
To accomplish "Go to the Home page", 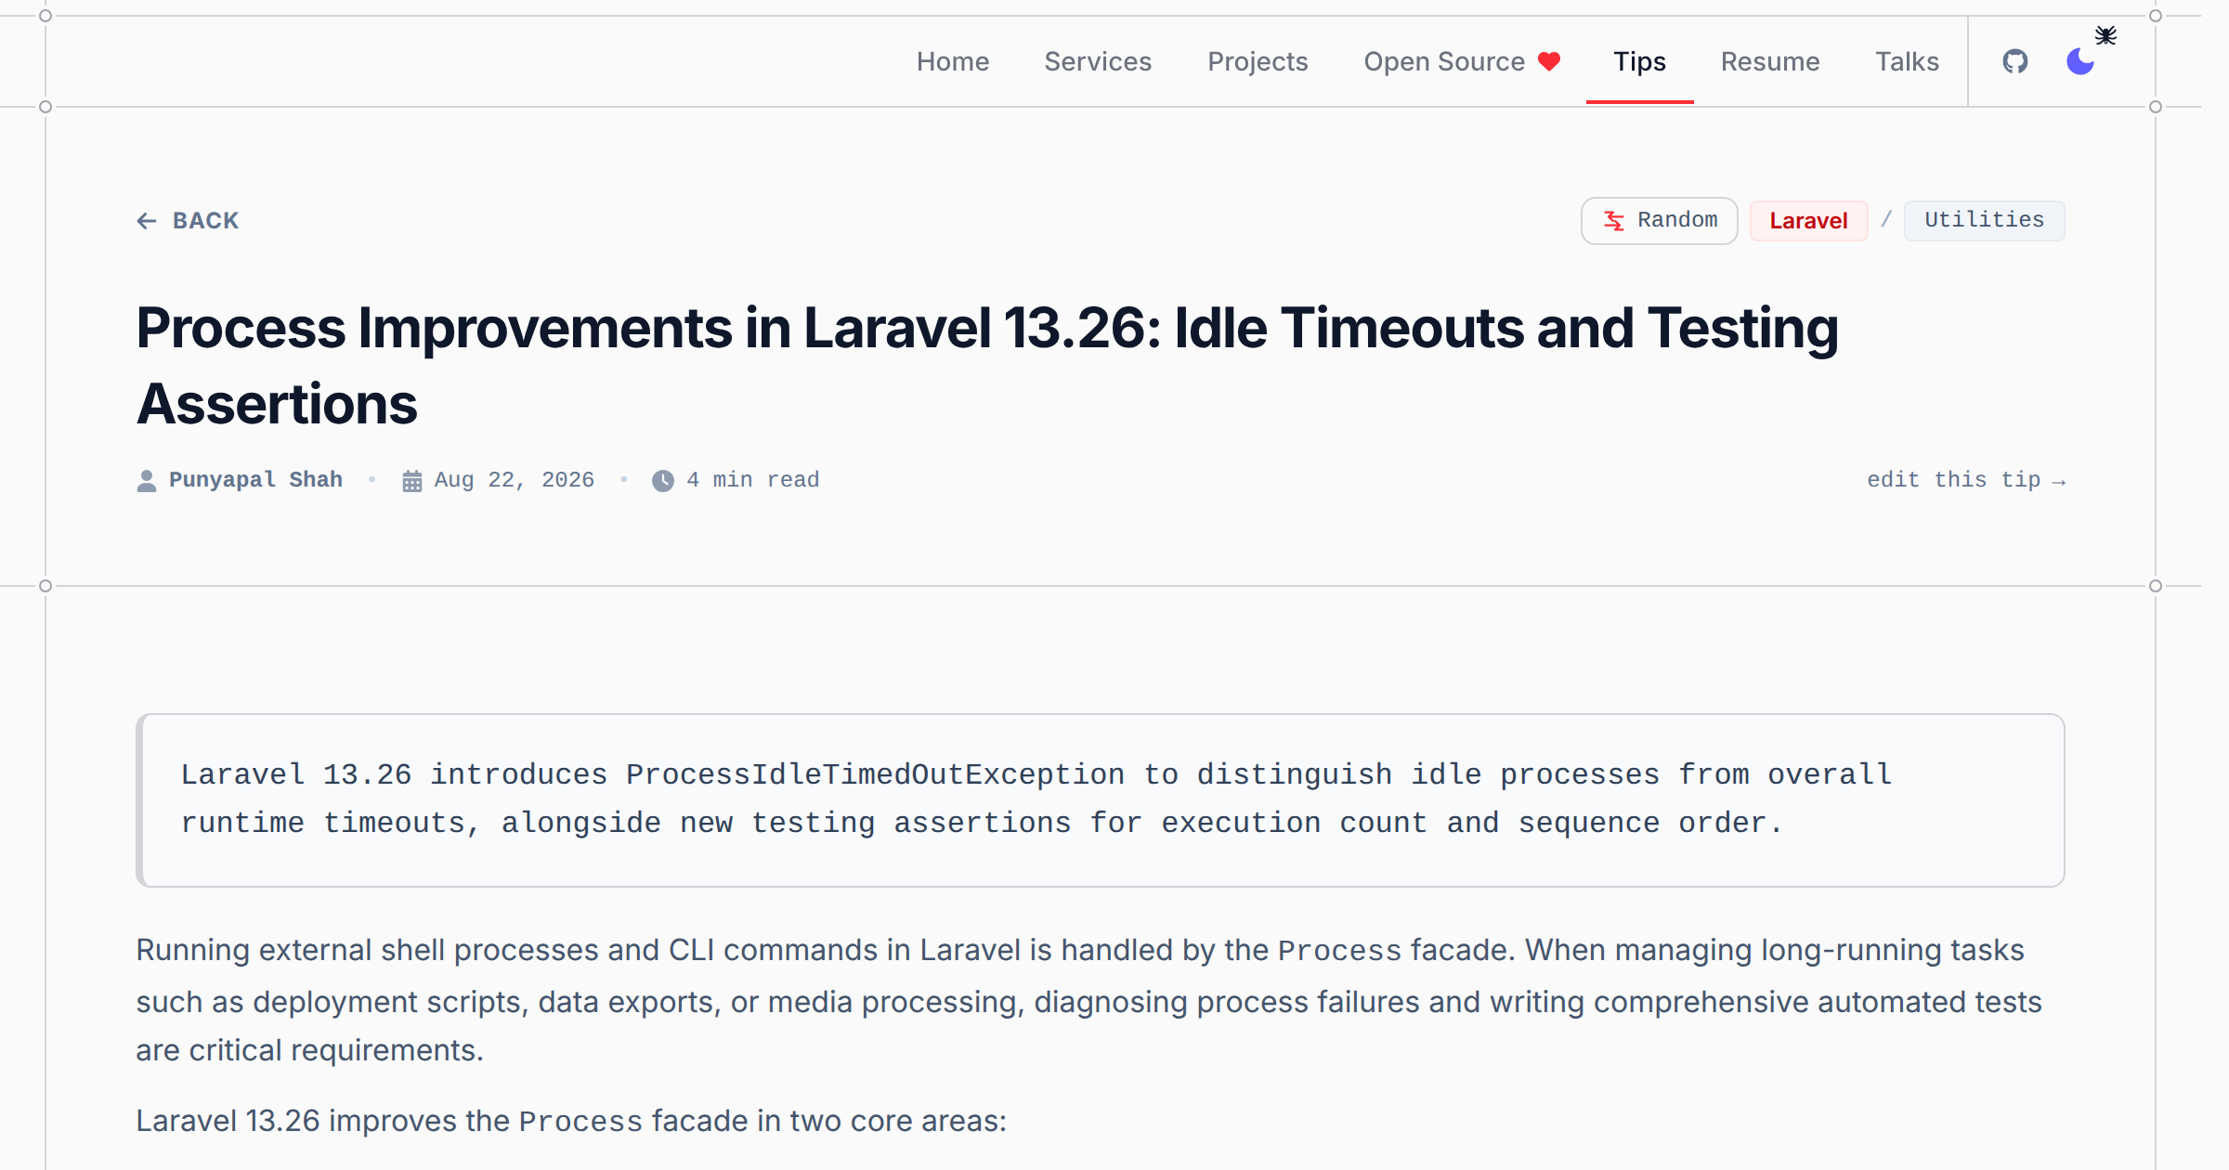I will click(953, 61).
